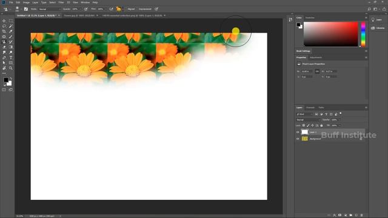Image resolution: width=388 pixels, height=218 pixels.
Task: Select the History Brush tool
Action: click(11, 42)
